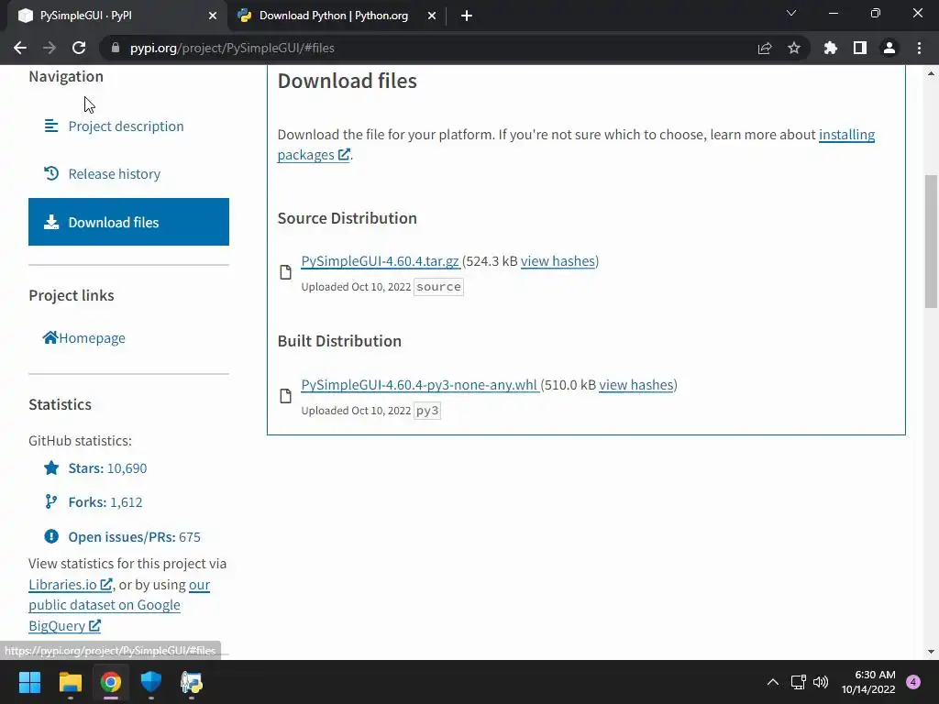Viewport: 939px width, 704px height.
Task: Click the Release history clock icon
Action: pos(51,173)
